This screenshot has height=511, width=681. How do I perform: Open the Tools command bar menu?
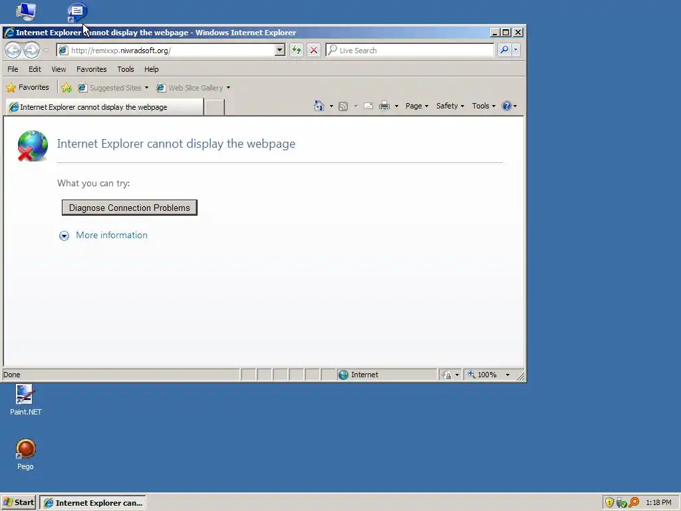[x=483, y=106]
